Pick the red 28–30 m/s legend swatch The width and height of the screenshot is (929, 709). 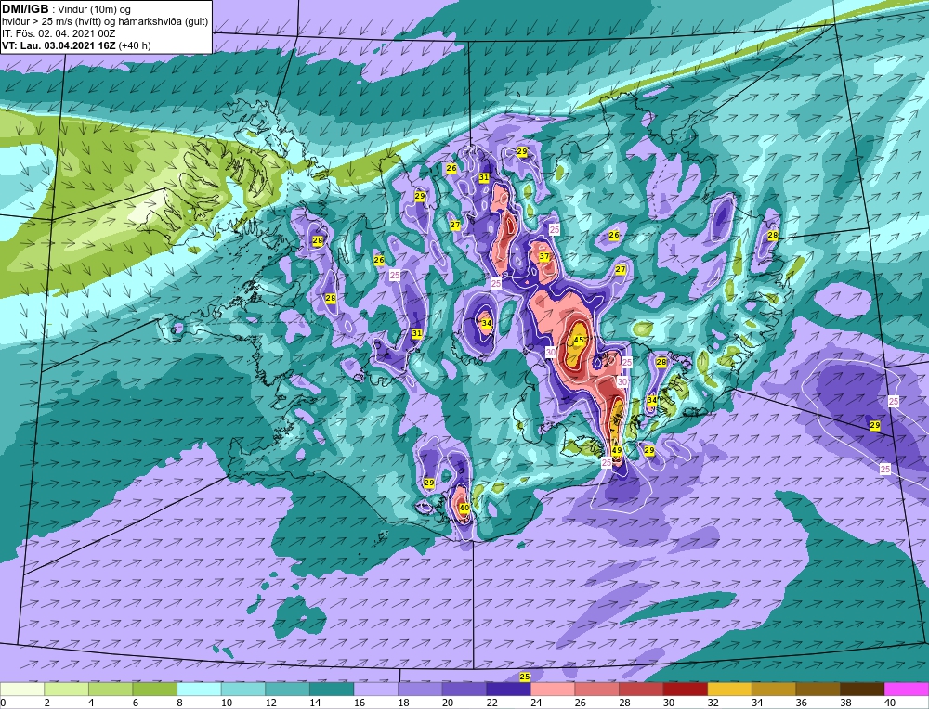(x=641, y=690)
